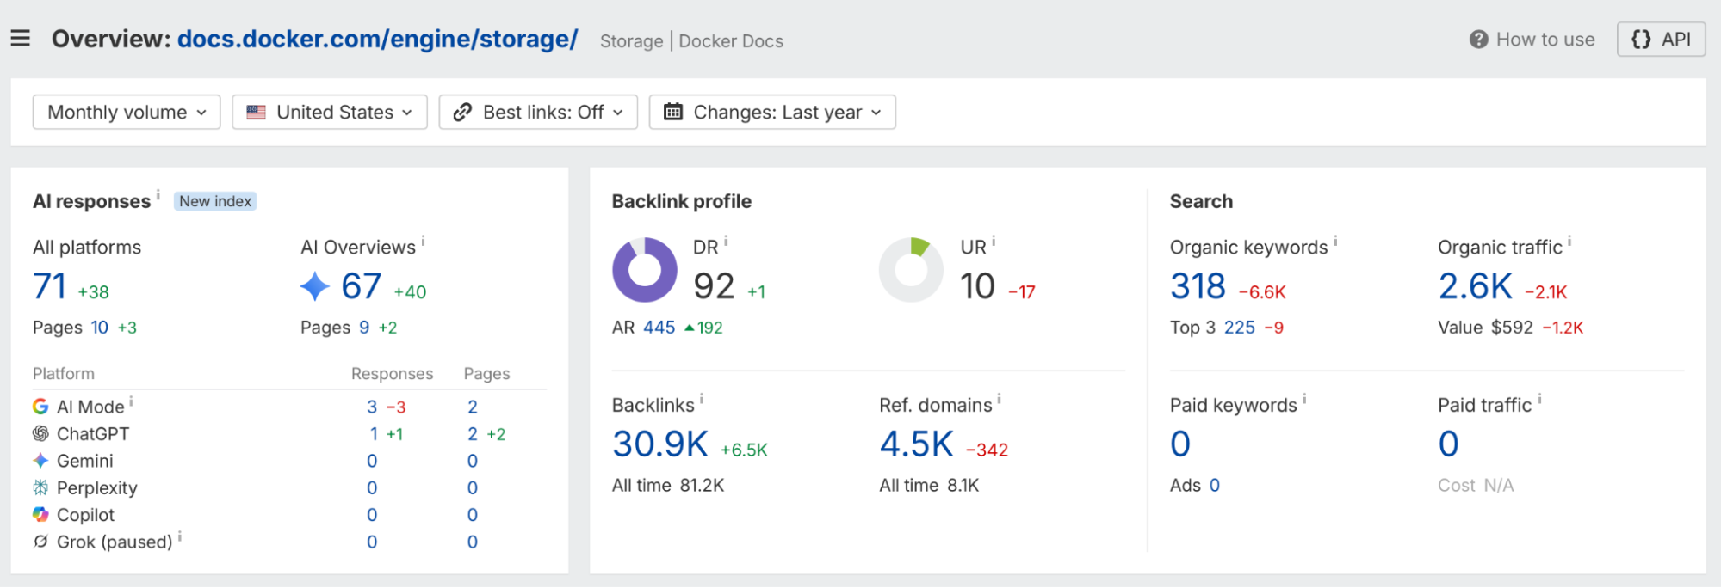Click the US flag icon

(256, 113)
